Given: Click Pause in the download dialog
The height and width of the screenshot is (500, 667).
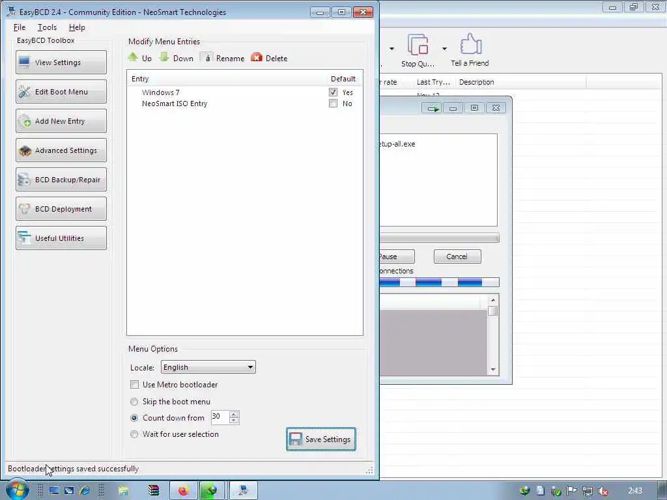Looking at the screenshot, I should [x=397, y=257].
